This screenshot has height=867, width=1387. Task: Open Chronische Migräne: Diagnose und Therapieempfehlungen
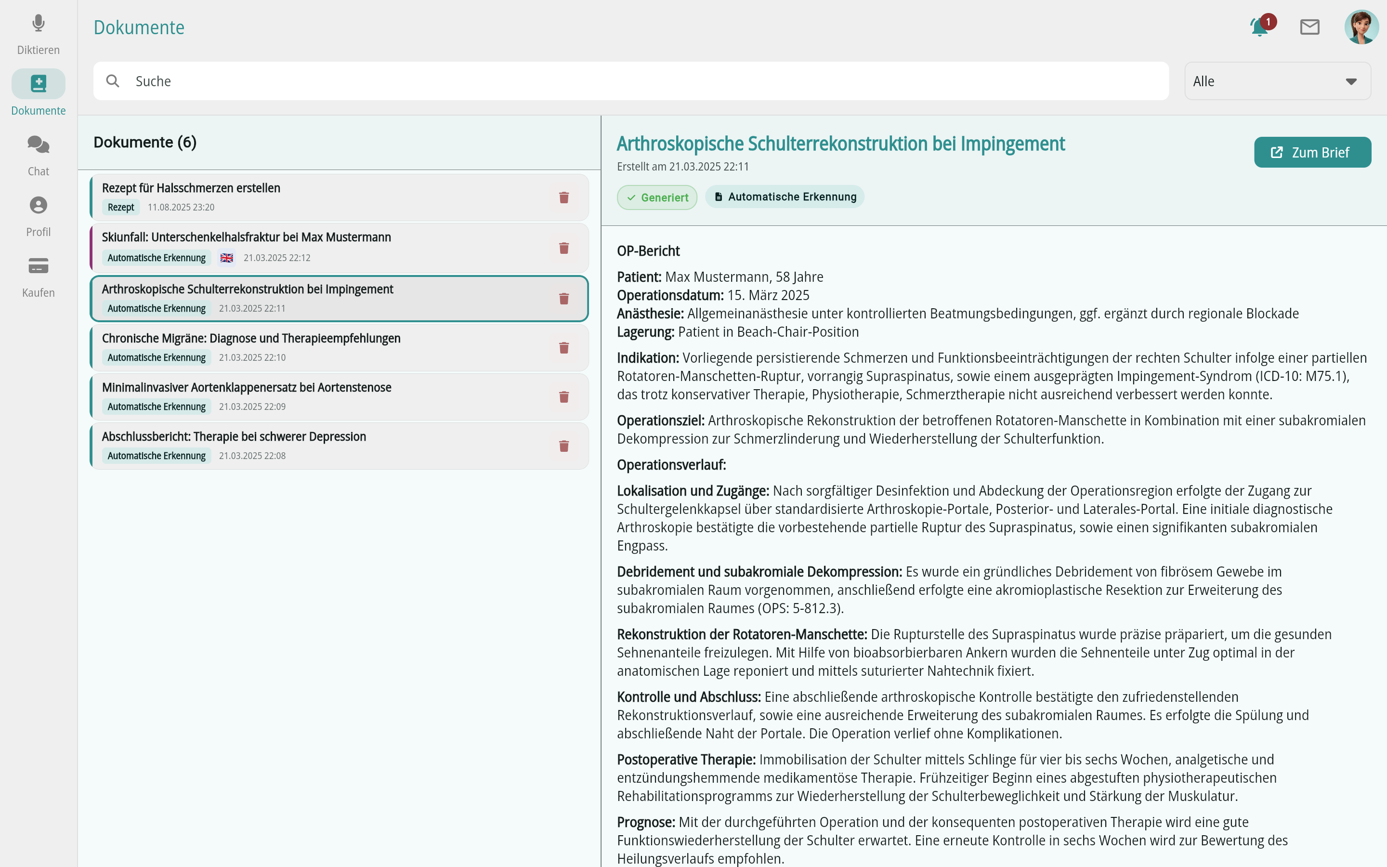(340, 347)
